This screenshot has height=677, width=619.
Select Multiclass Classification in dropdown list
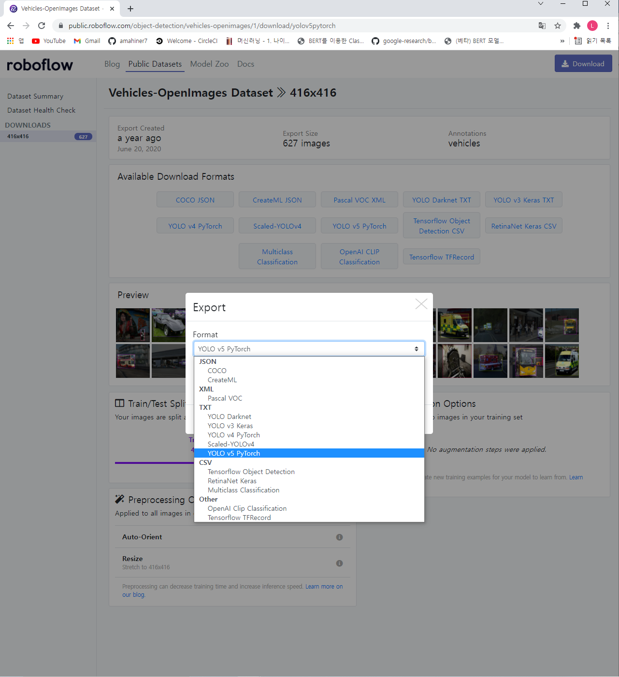(x=309, y=490)
